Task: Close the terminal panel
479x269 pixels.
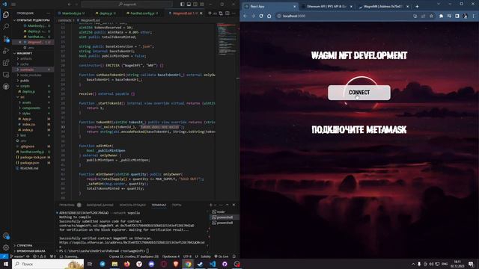Action: click(x=234, y=205)
